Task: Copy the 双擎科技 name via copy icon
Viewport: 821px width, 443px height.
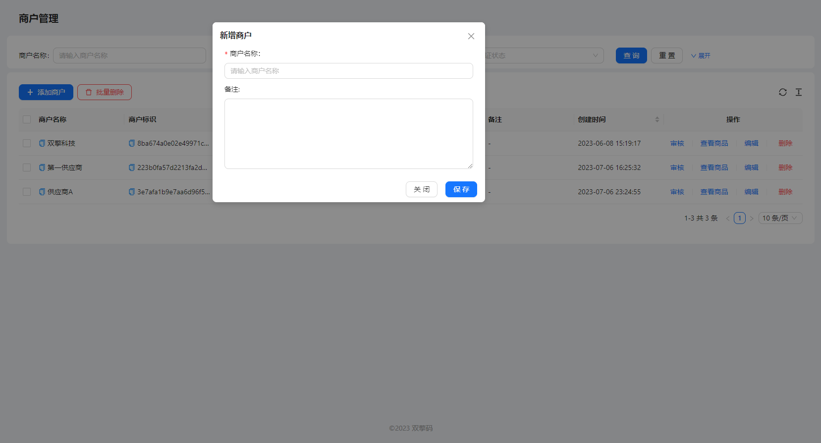Action: tap(42, 143)
